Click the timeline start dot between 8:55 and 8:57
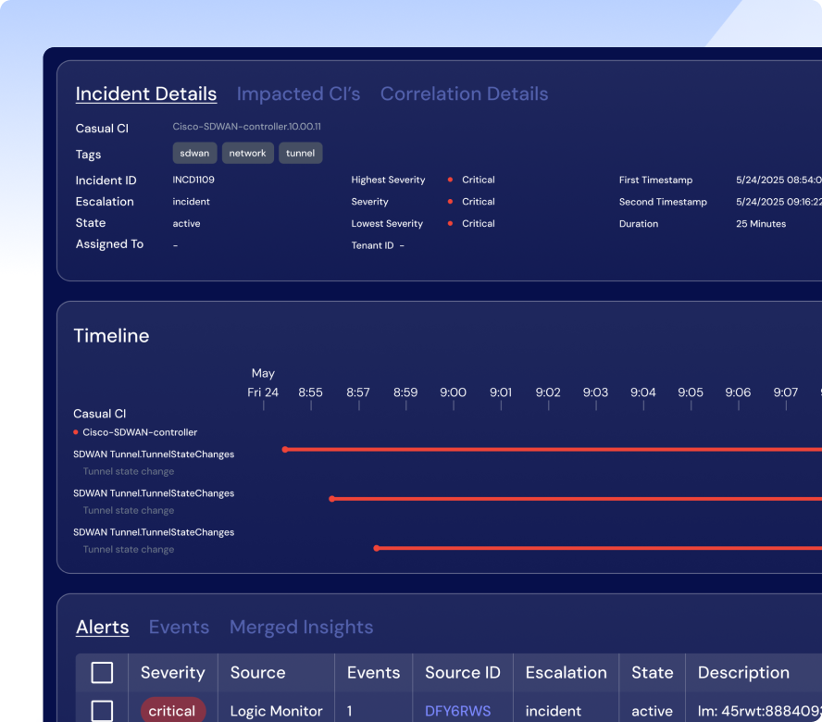Image resolution: width=822 pixels, height=722 pixels. pyautogui.click(x=331, y=499)
